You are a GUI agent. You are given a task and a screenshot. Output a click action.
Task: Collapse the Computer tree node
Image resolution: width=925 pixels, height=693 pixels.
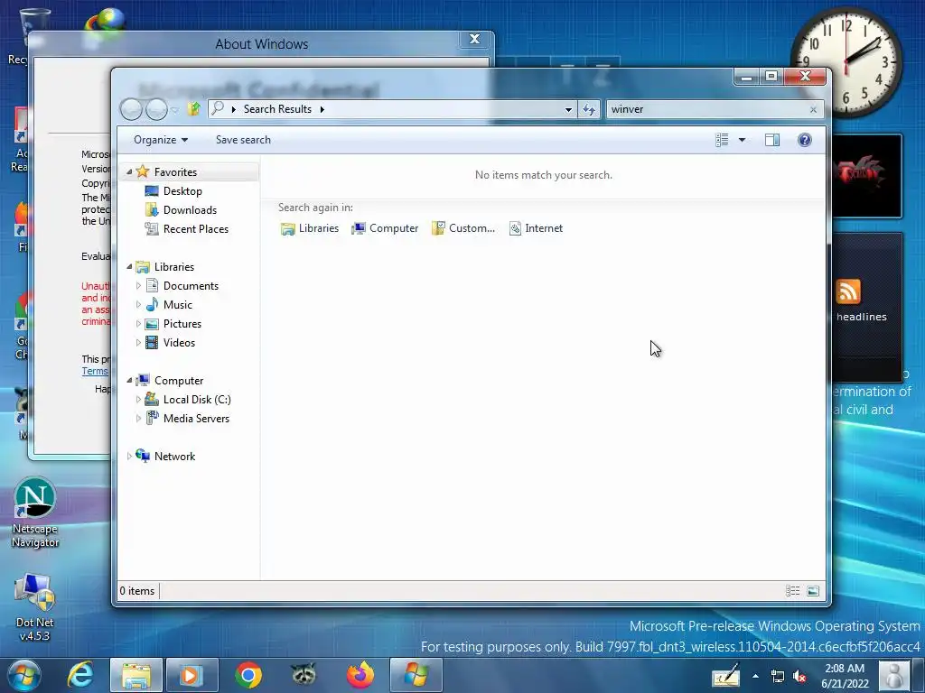click(x=129, y=381)
